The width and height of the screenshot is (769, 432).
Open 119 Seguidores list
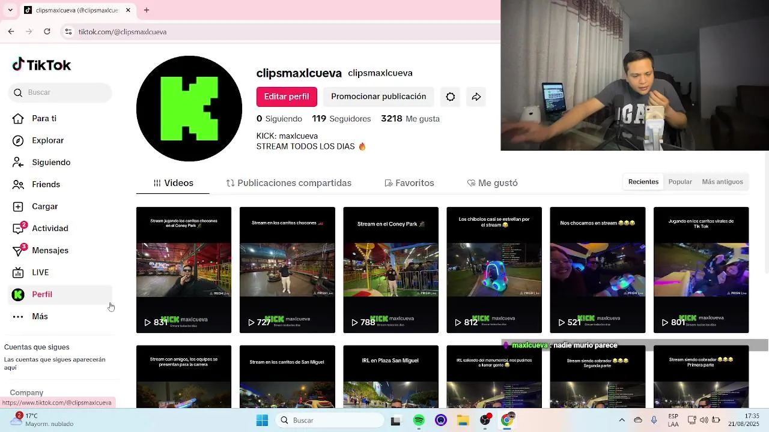341,119
